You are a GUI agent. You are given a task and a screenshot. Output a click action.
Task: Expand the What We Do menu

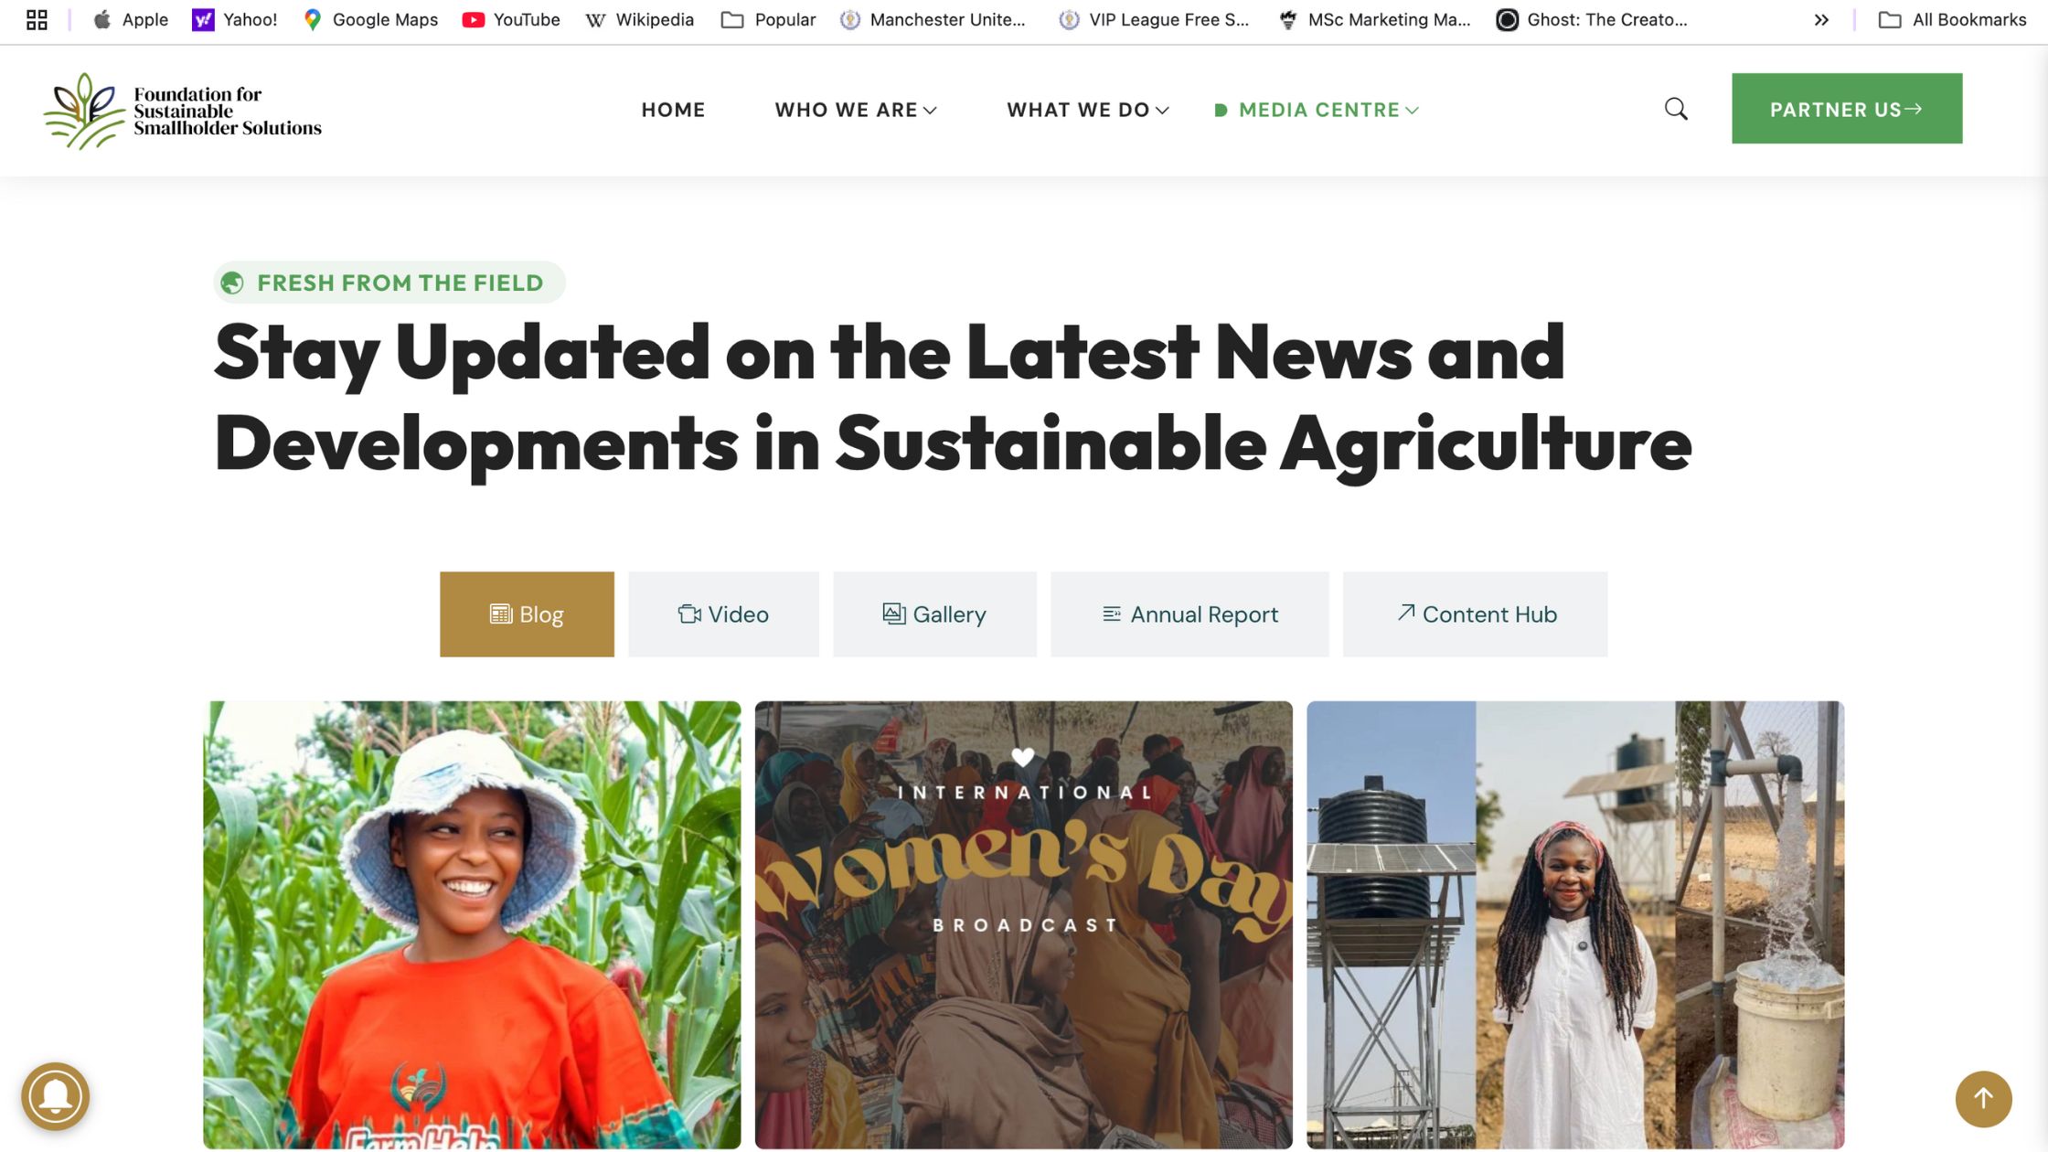pos(1088,110)
